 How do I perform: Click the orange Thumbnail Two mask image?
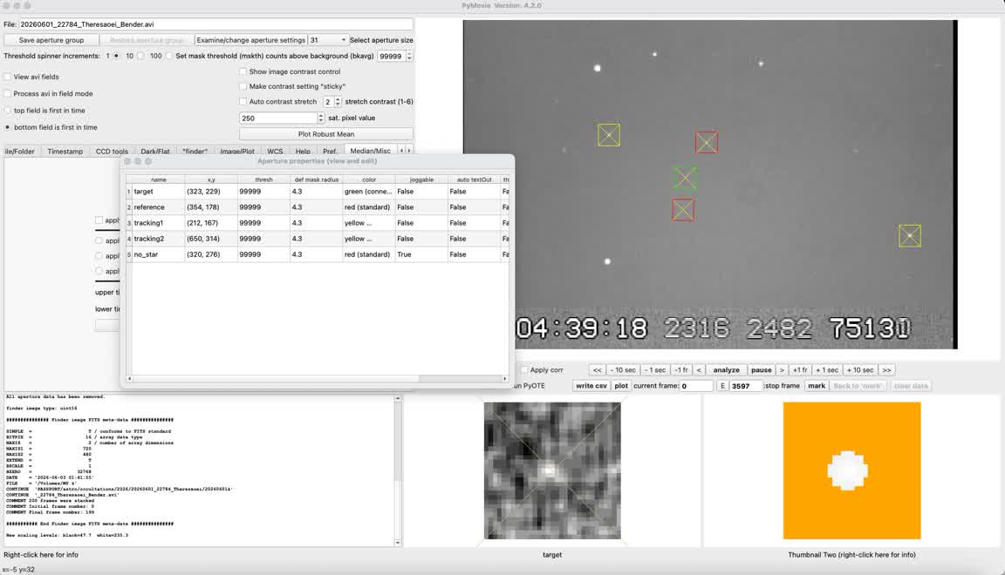pos(851,470)
